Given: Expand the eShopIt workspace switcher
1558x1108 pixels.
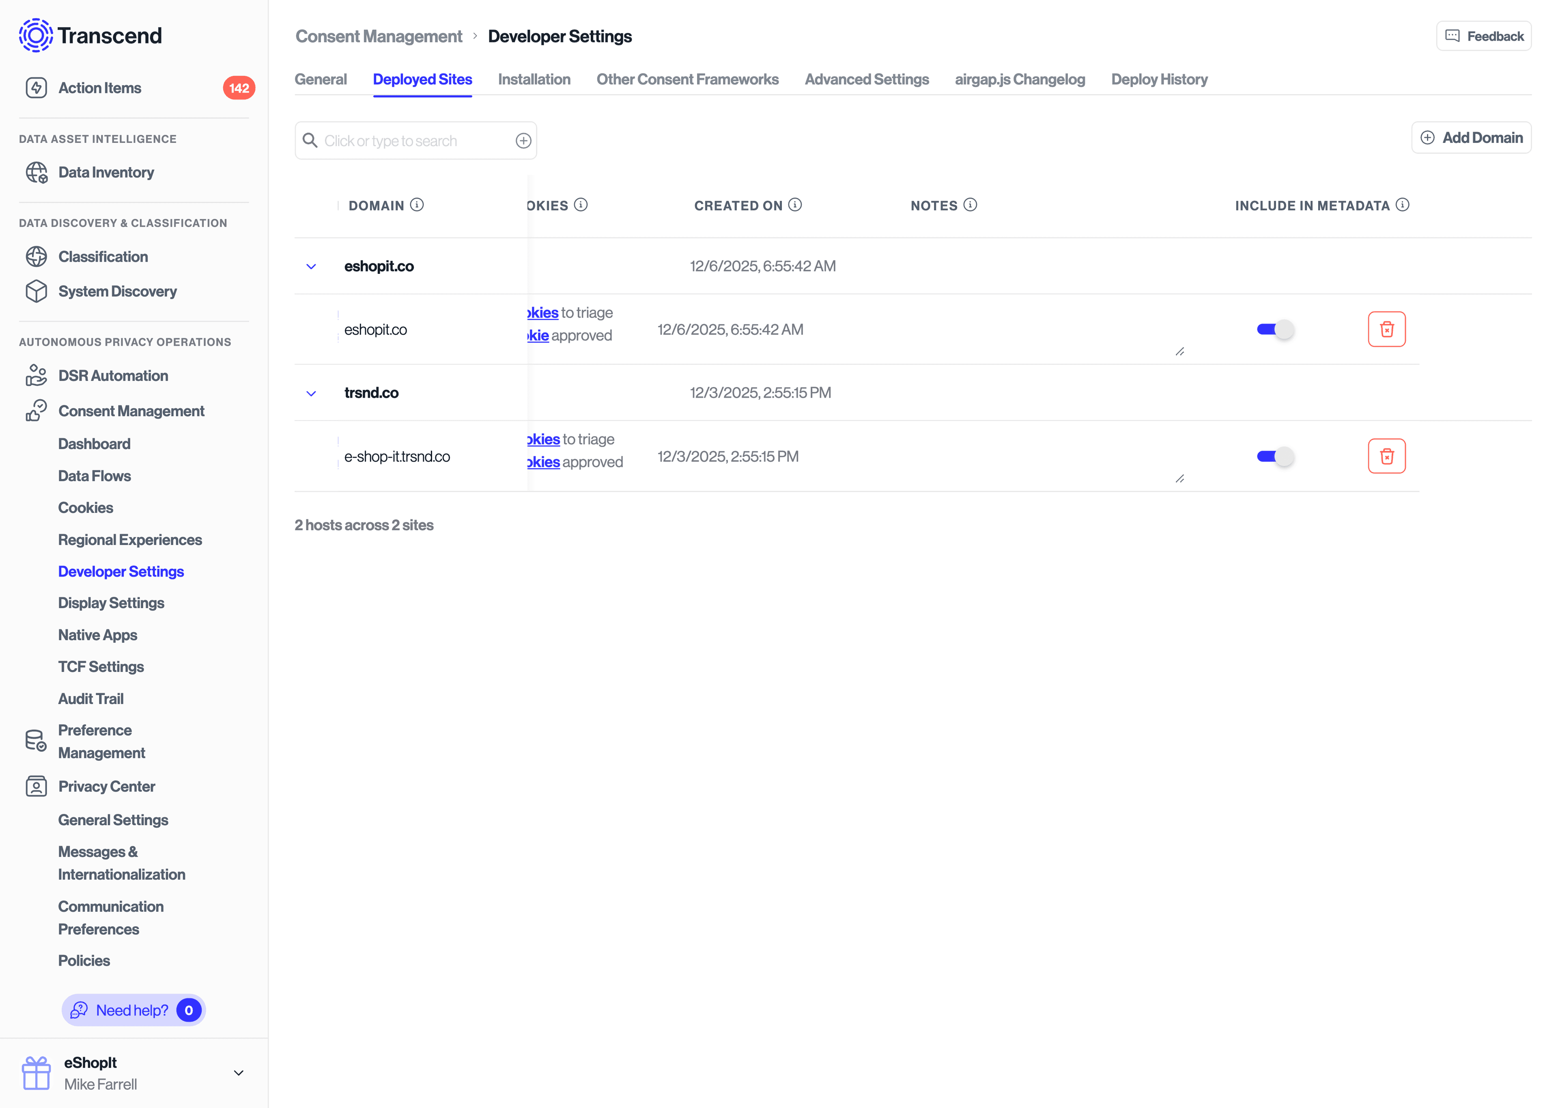Looking at the screenshot, I should (238, 1073).
